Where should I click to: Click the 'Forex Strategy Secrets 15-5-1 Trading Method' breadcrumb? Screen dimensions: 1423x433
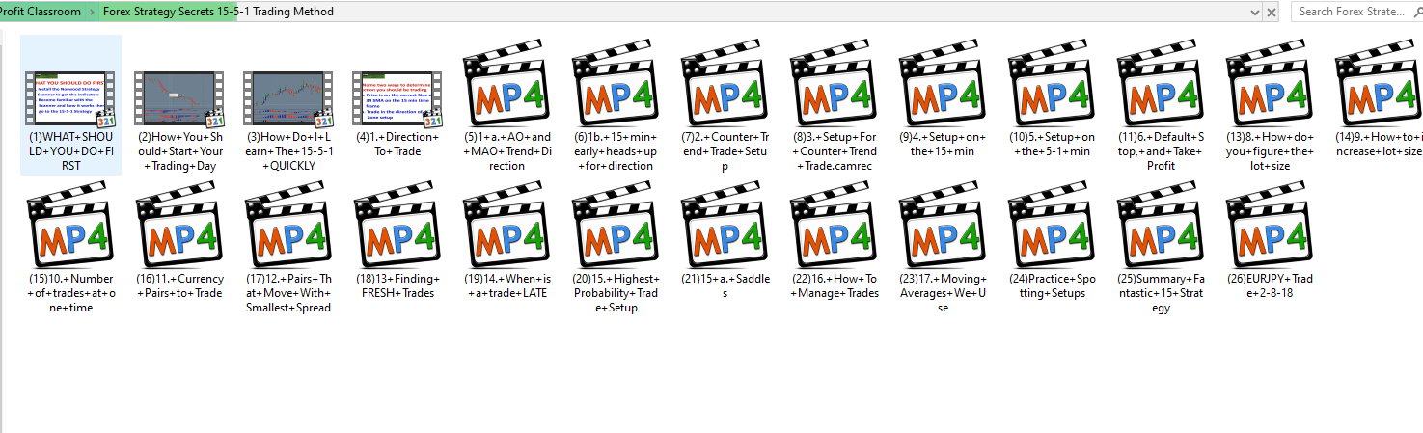click(218, 12)
